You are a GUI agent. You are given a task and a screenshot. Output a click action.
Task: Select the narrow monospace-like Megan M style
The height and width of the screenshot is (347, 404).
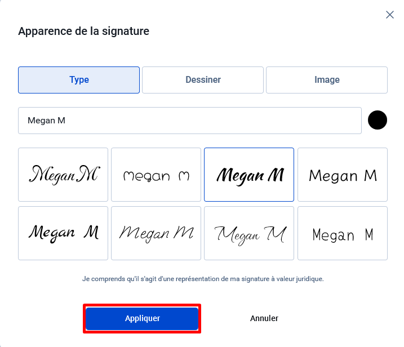pyautogui.click(x=343, y=233)
